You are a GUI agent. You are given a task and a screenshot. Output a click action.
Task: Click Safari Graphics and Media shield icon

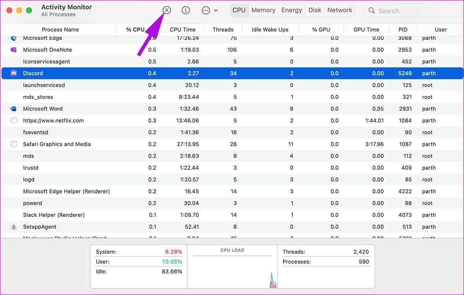[x=14, y=144]
